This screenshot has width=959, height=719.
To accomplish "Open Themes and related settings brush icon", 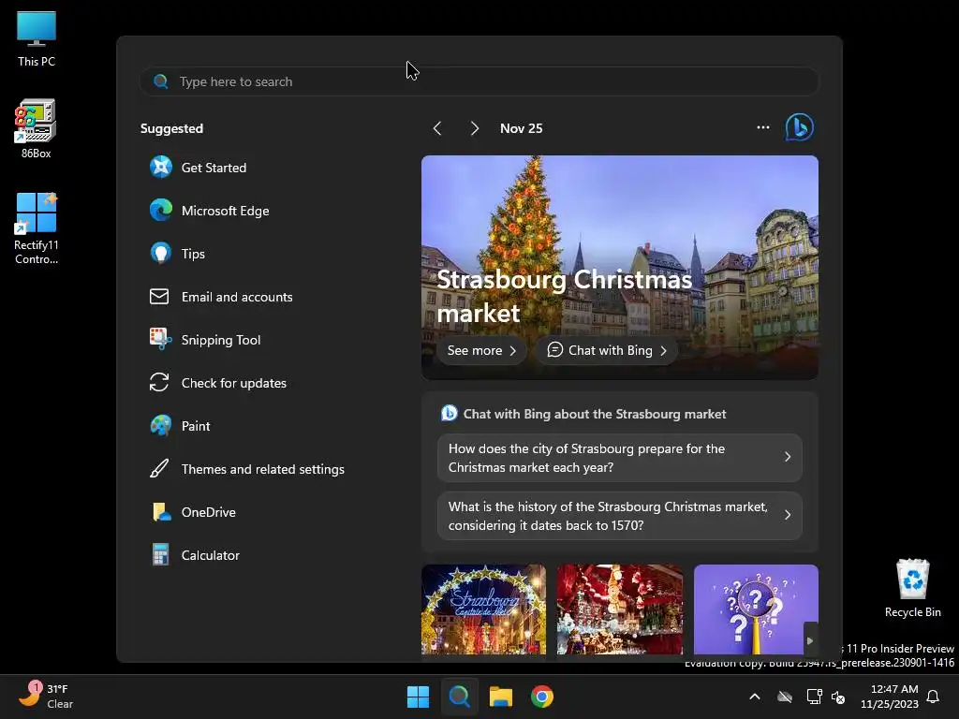I will coord(159,469).
